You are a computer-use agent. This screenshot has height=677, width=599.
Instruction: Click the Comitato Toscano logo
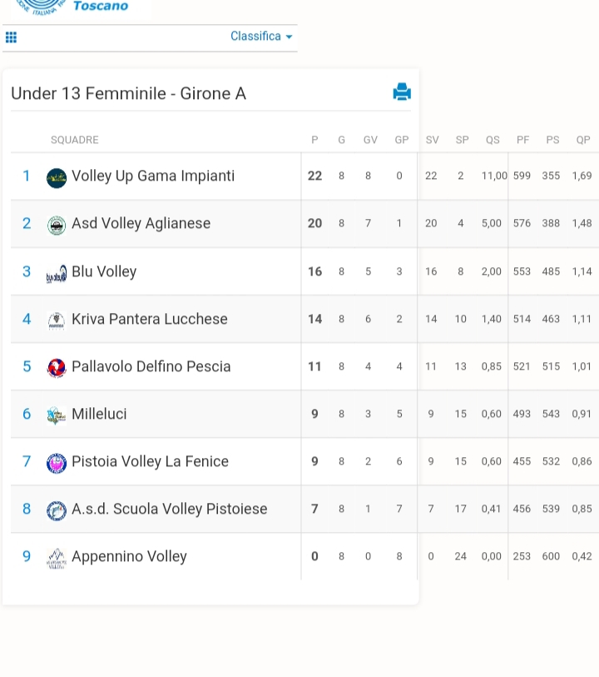pos(72,7)
